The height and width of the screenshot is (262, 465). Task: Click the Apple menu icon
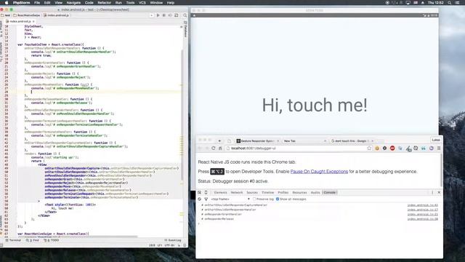[7, 3]
